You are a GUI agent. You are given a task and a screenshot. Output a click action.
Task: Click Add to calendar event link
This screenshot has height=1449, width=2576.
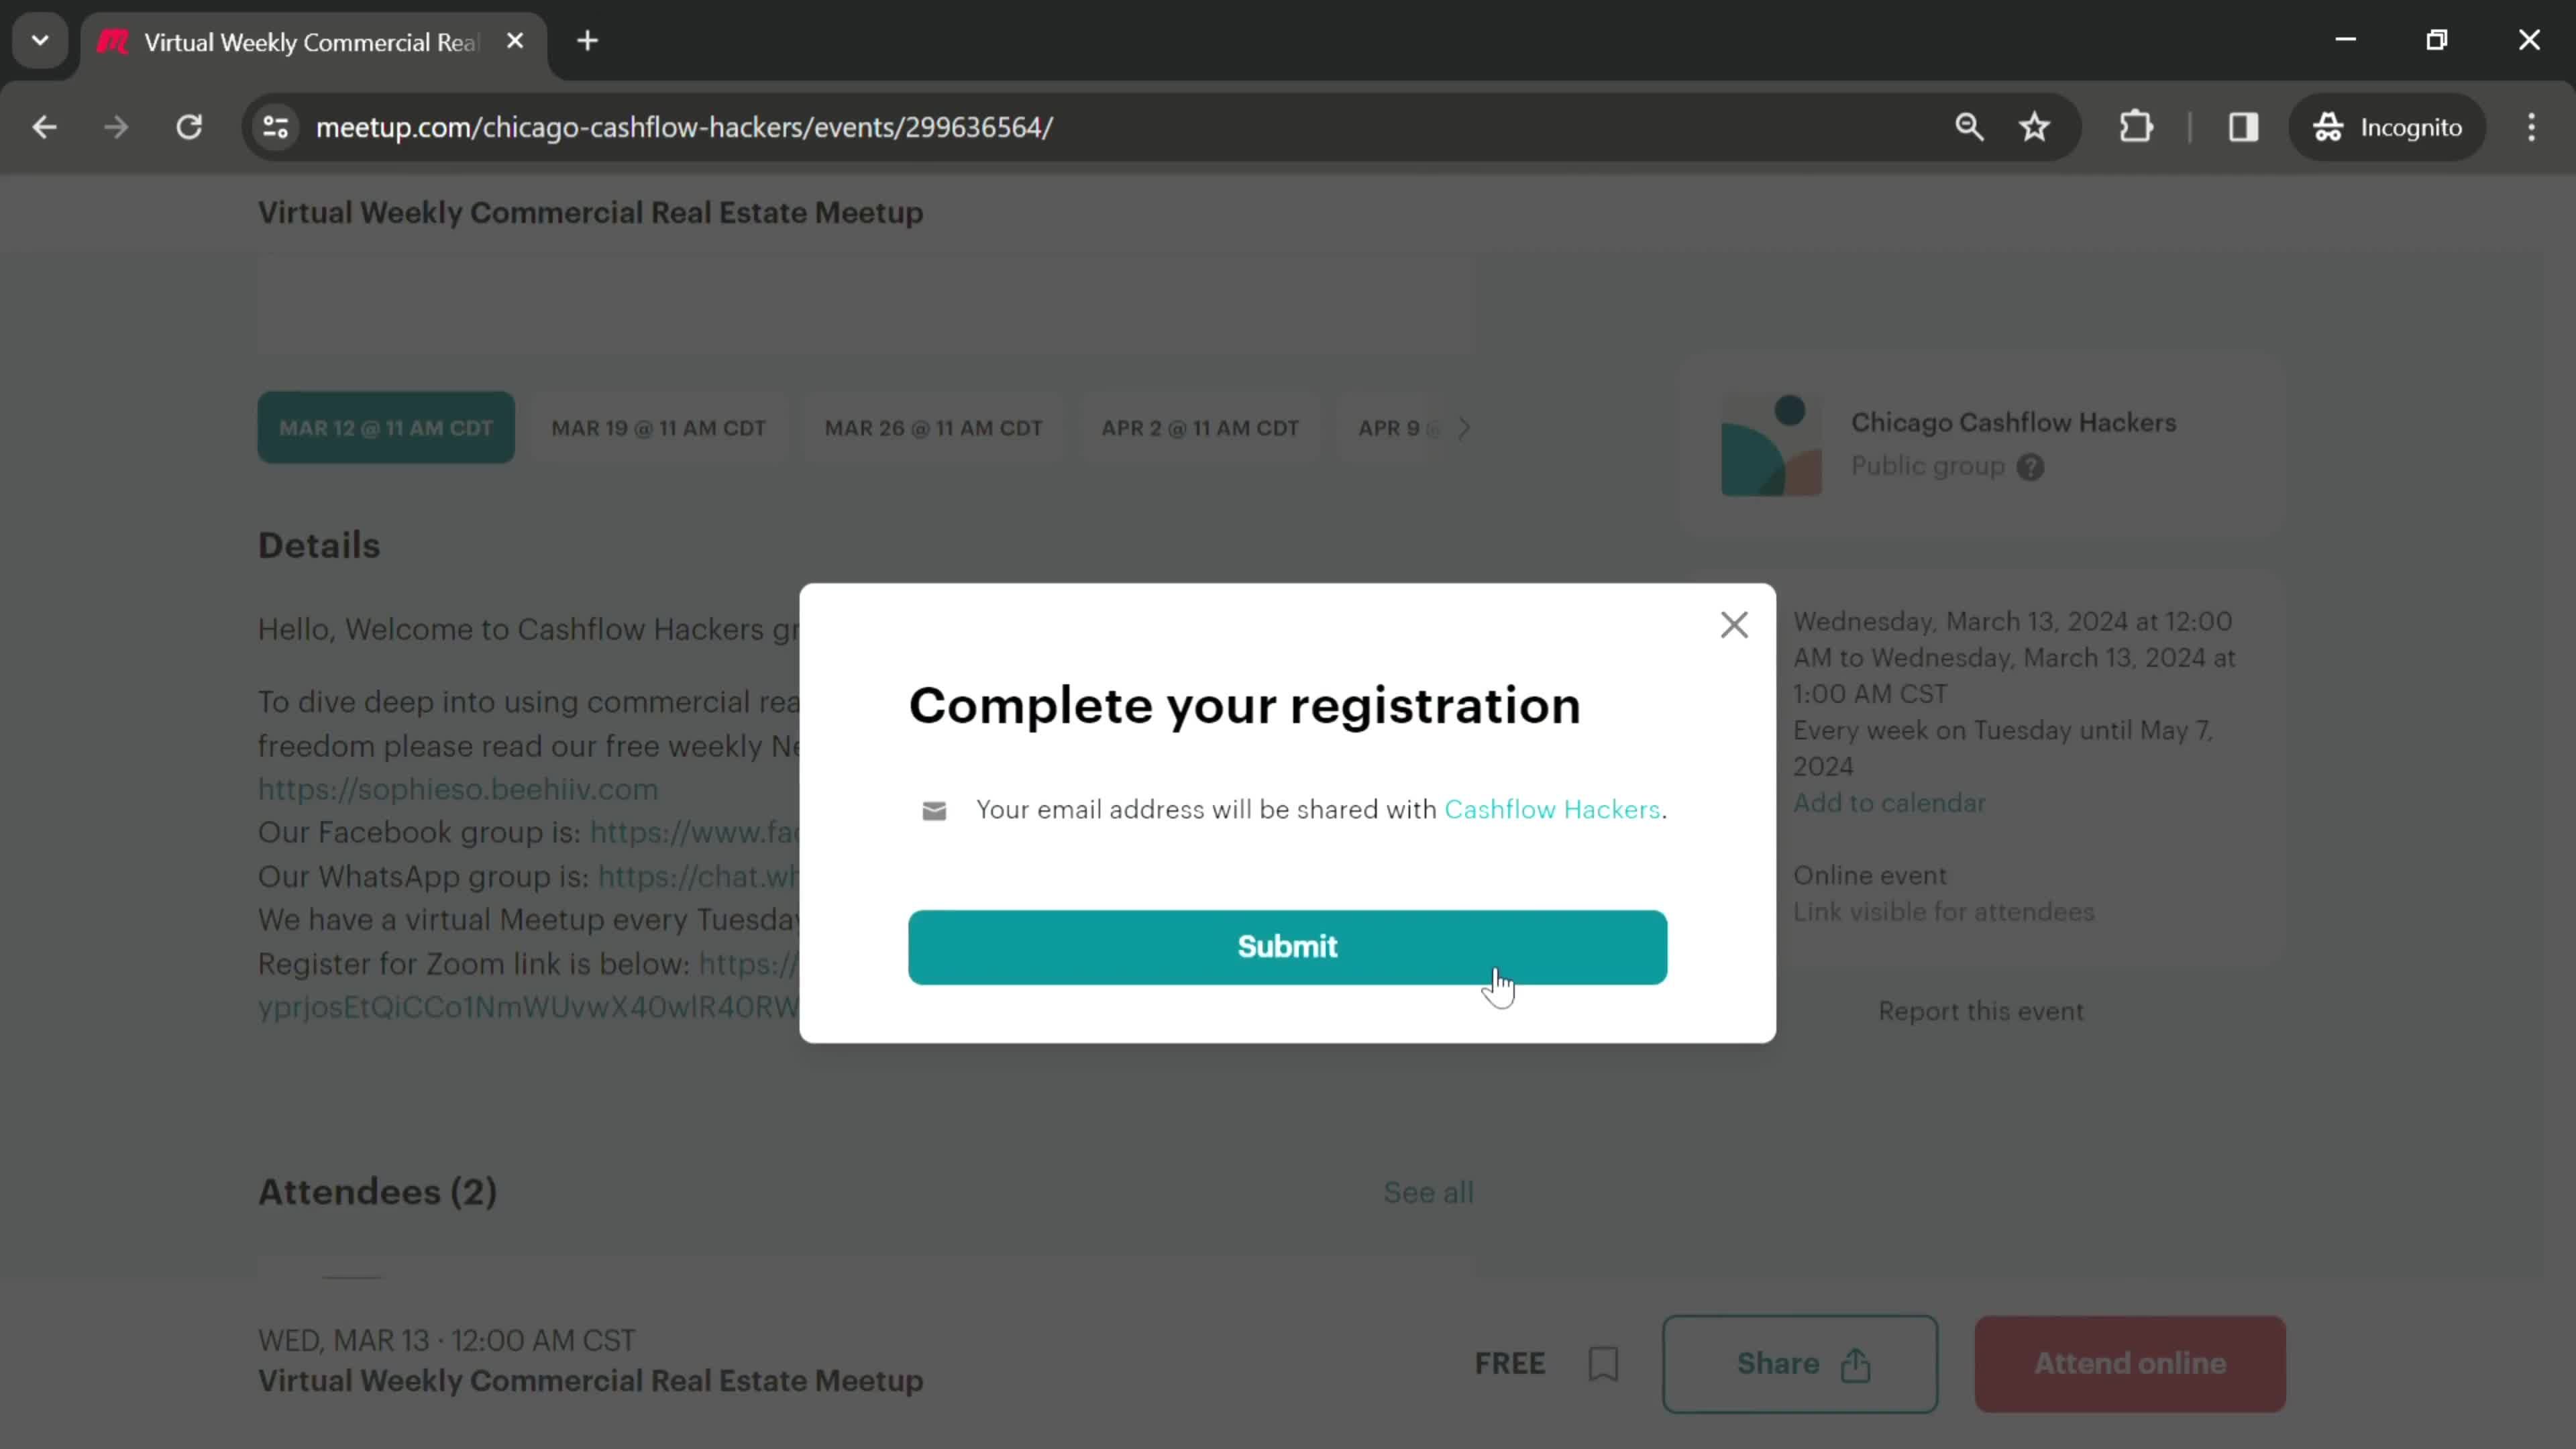coord(1890,803)
